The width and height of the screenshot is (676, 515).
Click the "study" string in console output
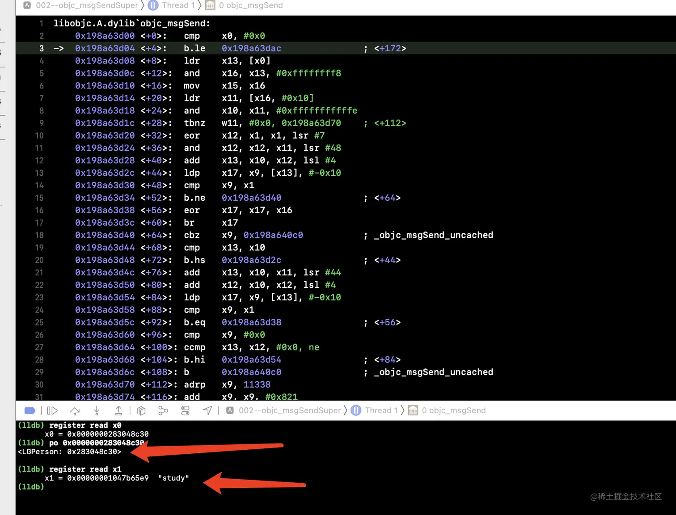pyautogui.click(x=173, y=478)
